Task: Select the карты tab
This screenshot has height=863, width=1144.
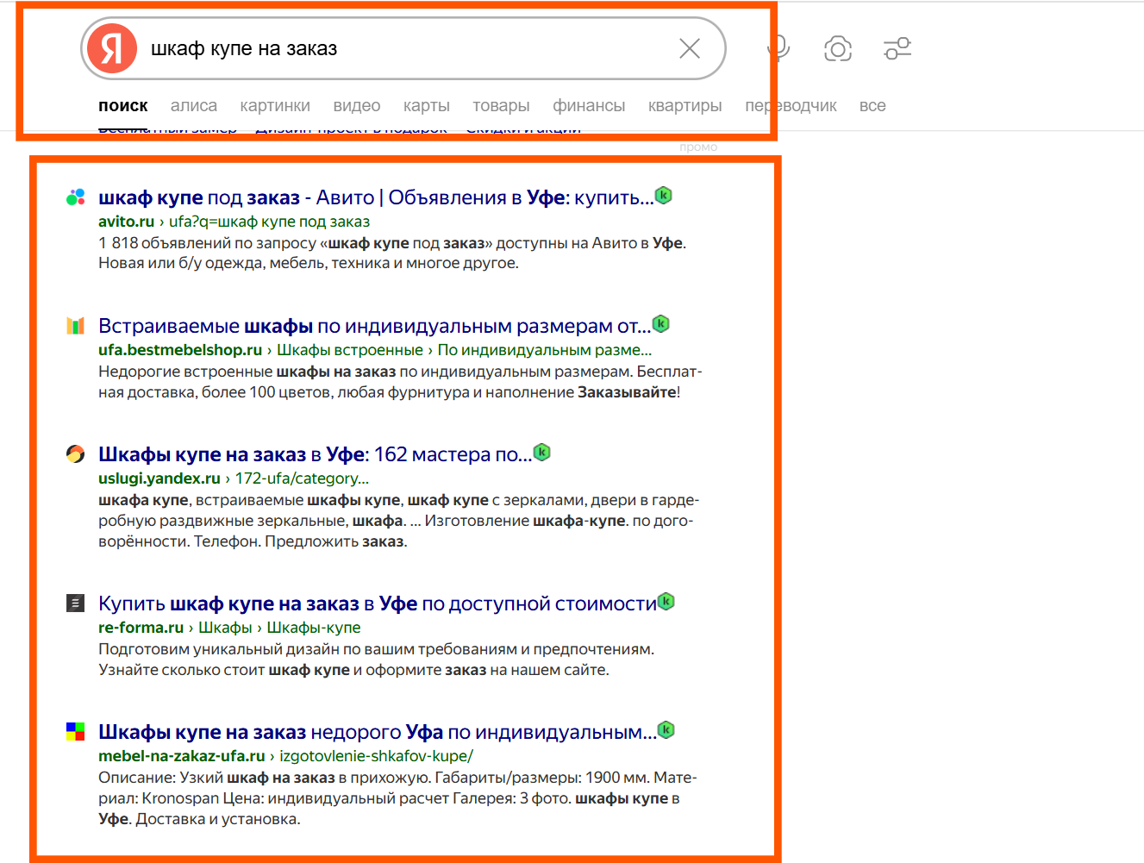Action: click(x=426, y=106)
